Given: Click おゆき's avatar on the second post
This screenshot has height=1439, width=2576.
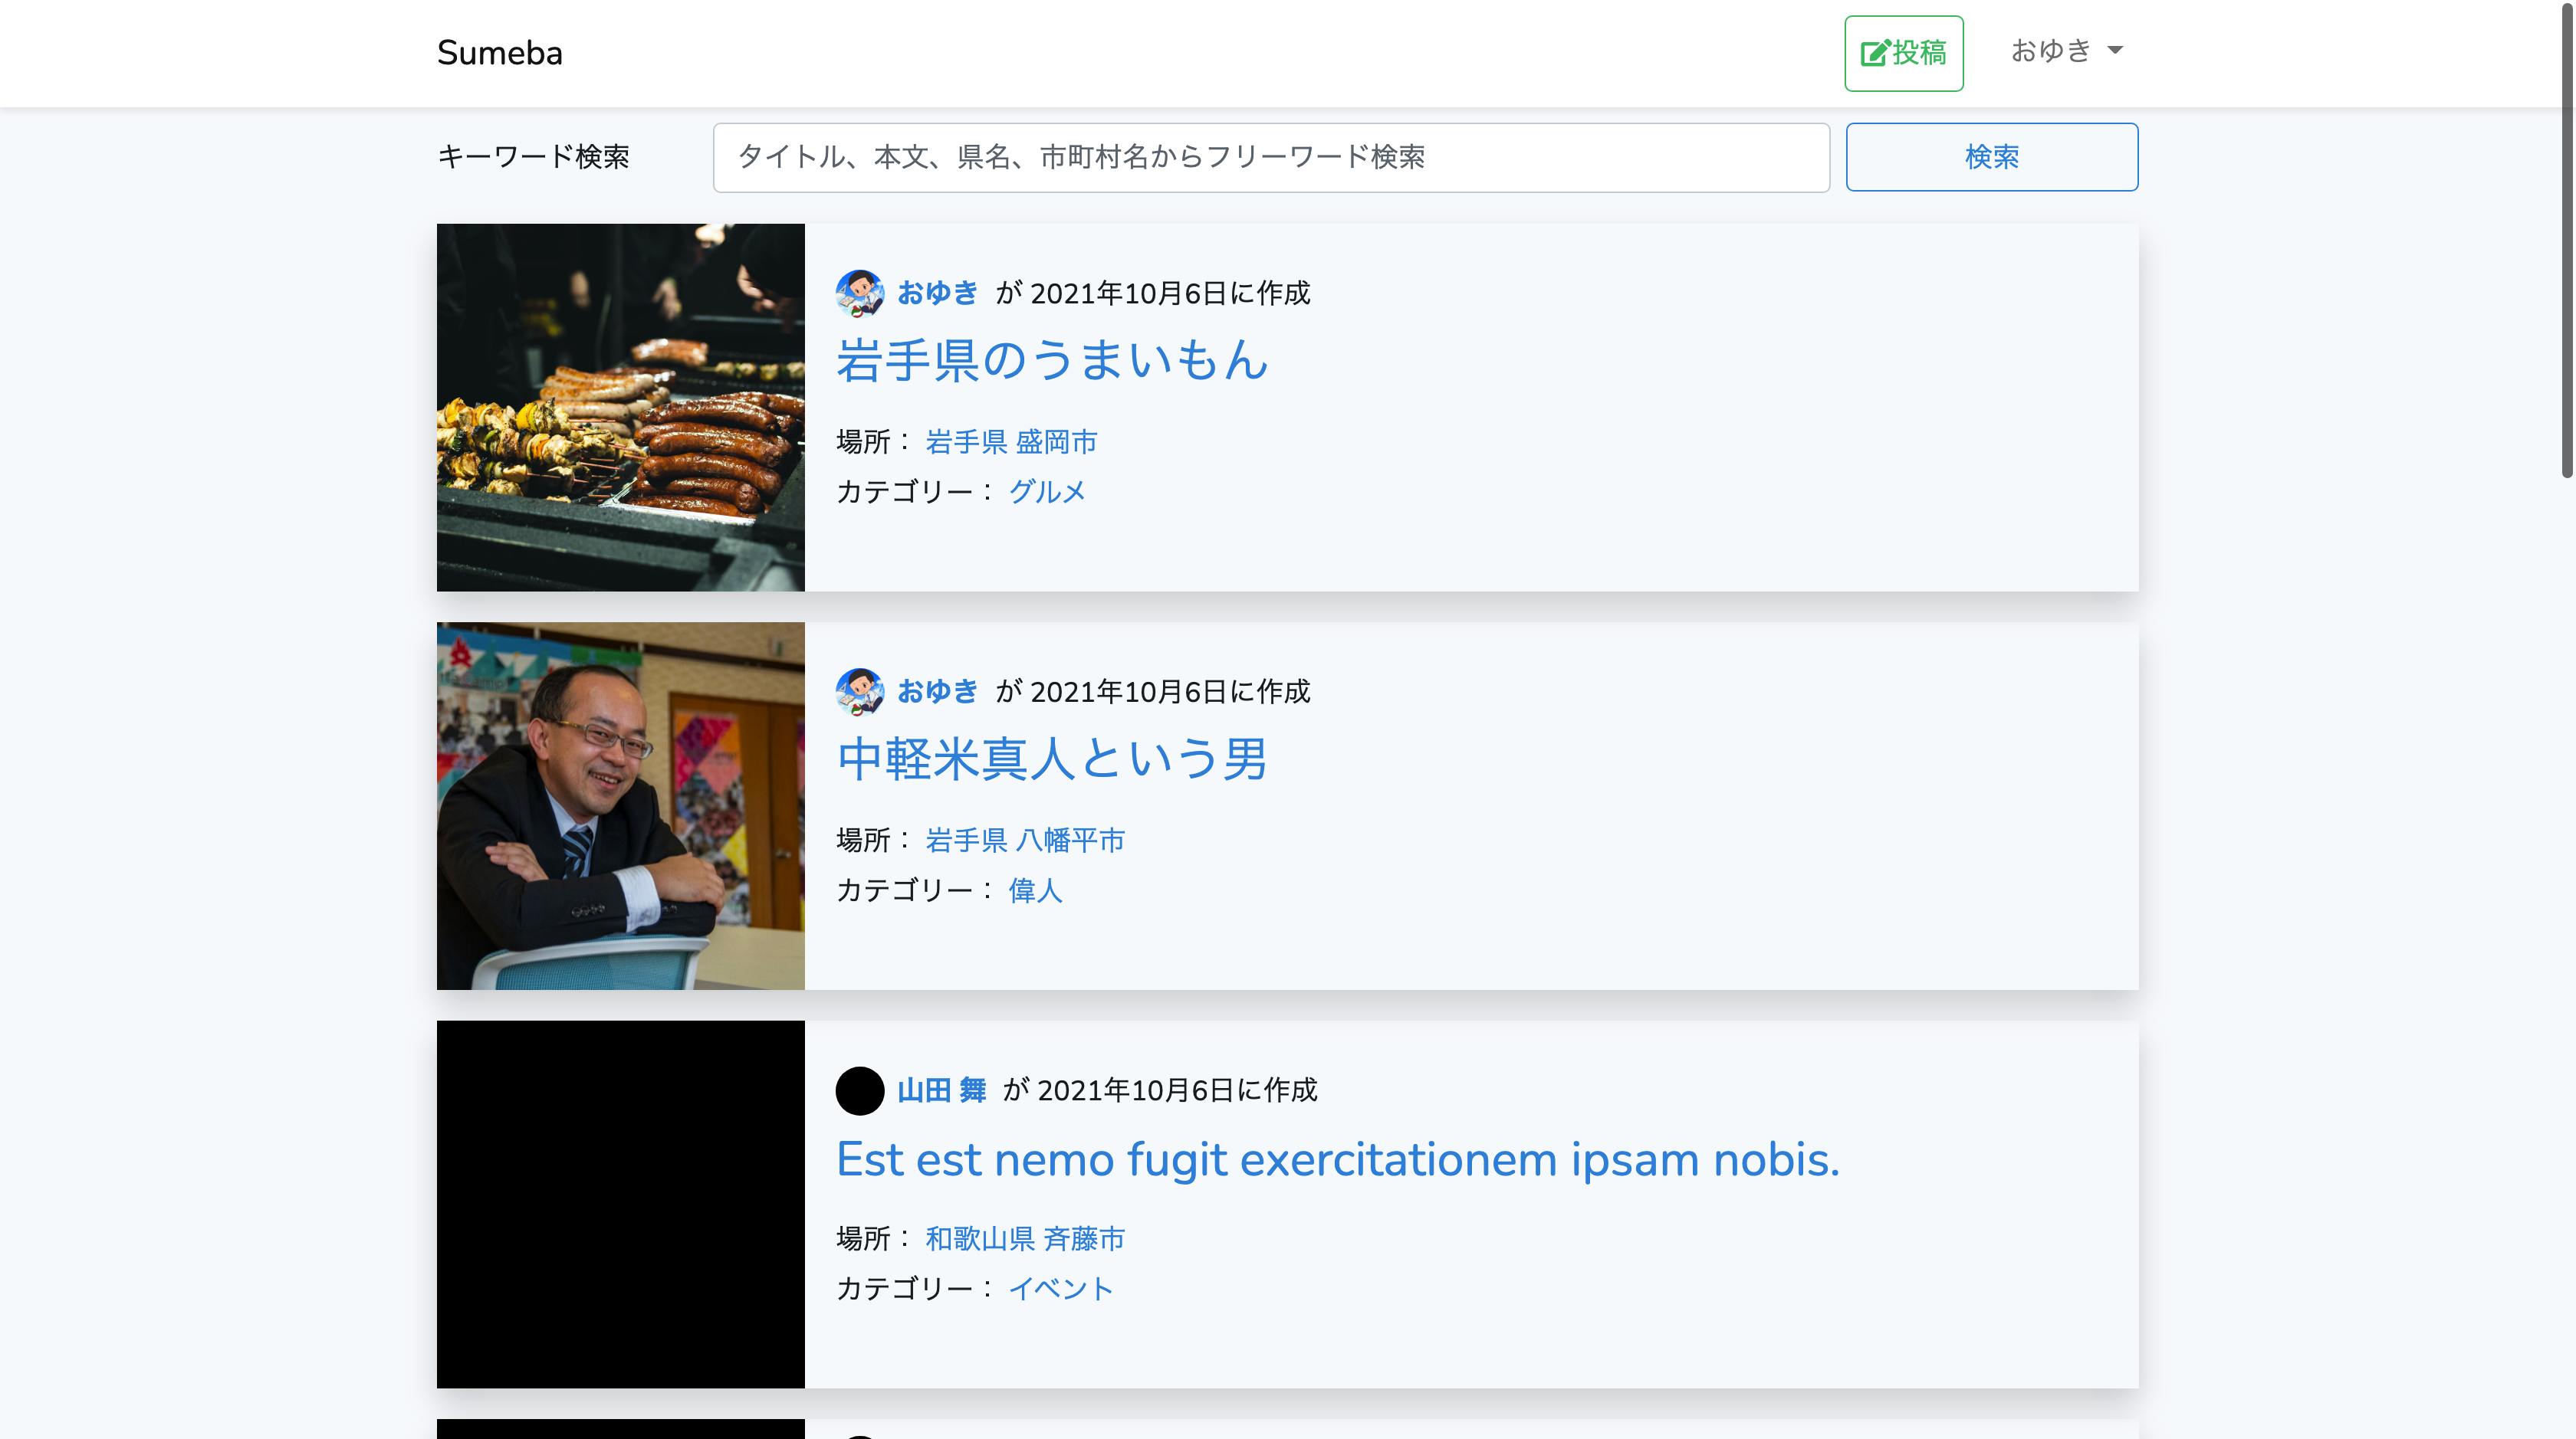Looking at the screenshot, I should click(859, 691).
